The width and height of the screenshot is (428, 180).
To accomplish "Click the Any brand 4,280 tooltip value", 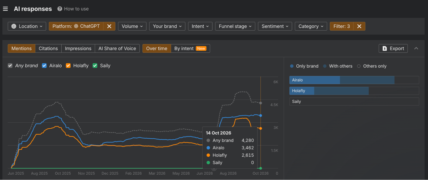I will [248, 140].
